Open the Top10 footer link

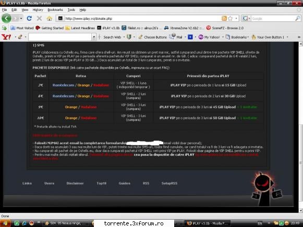coord(102,183)
